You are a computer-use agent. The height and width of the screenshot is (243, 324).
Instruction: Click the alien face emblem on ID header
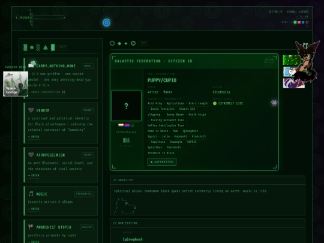269,61
